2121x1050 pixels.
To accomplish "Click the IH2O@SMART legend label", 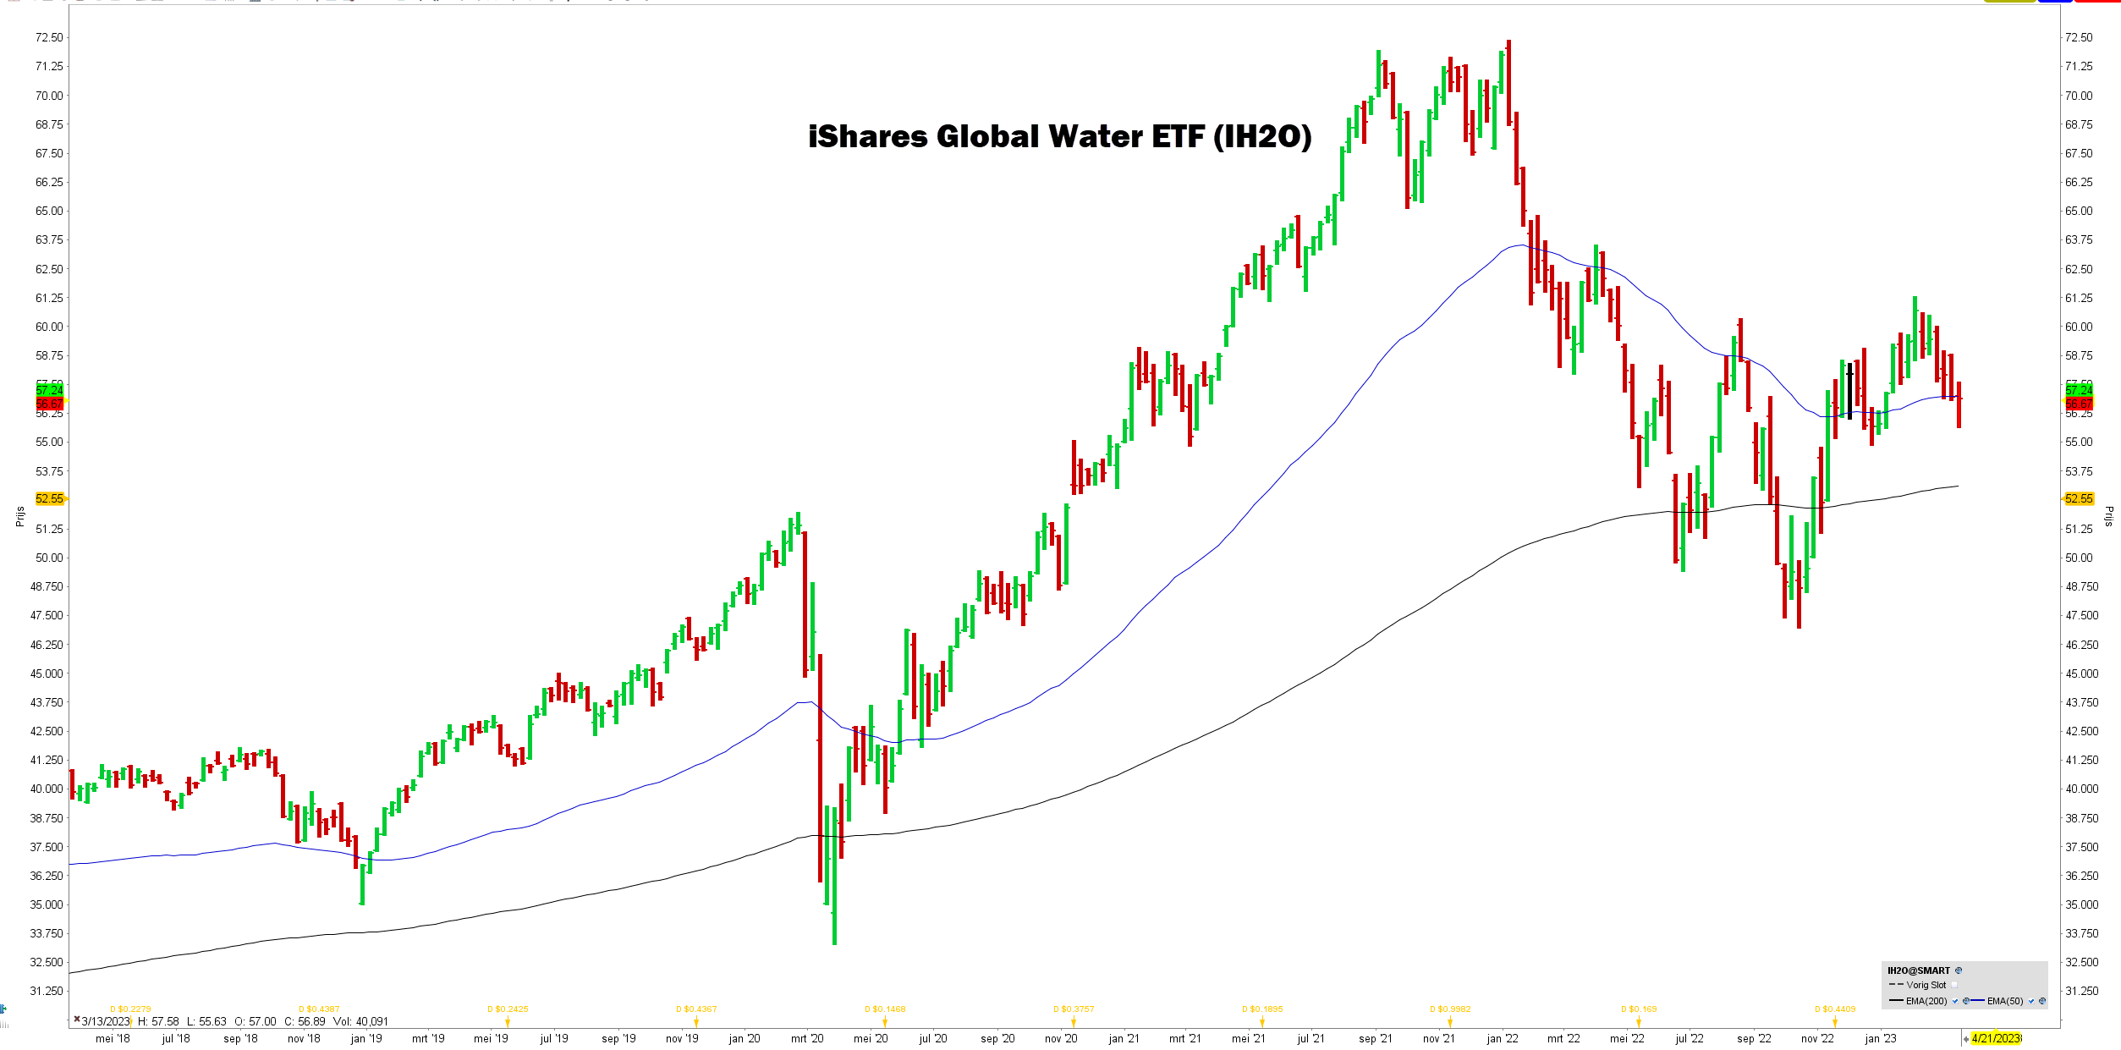I will 1919,970.
